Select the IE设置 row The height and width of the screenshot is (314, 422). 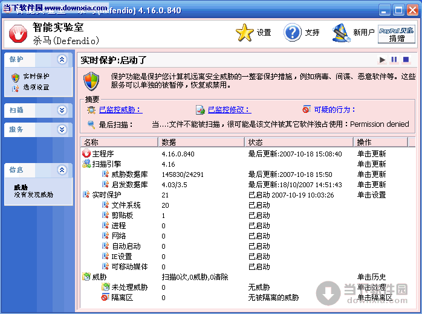(248, 257)
